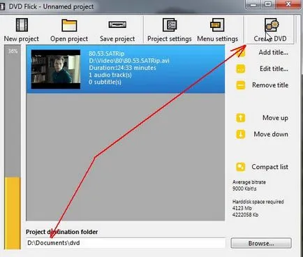Click the Duration 24:33 minutes text
This screenshot has width=303, height=257.
tap(122, 68)
